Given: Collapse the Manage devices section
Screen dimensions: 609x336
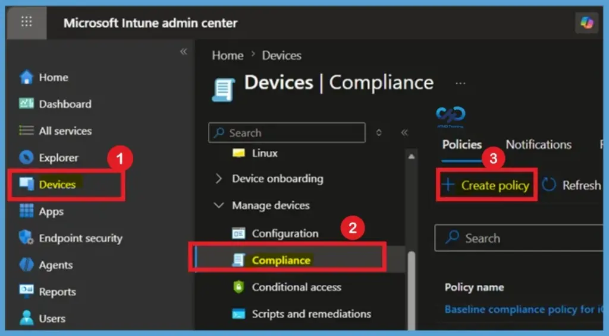Looking at the screenshot, I should pos(219,205).
